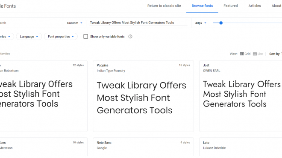This screenshot has width=282, height=158.
Task: Open the Articles tab
Action: click(x=255, y=6)
